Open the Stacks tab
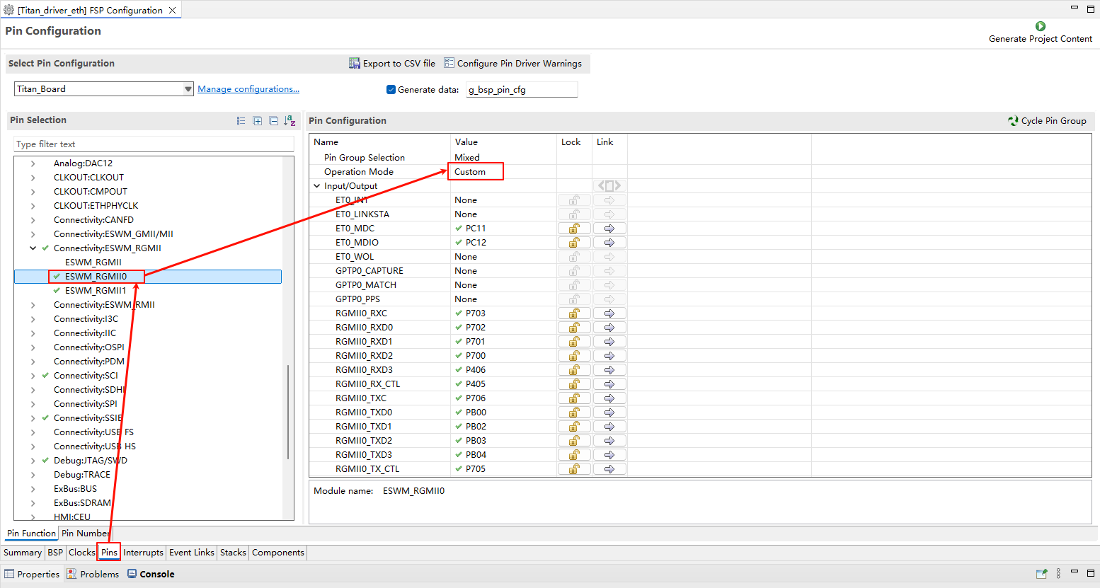The image size is (1100, 588). [233, 553]
